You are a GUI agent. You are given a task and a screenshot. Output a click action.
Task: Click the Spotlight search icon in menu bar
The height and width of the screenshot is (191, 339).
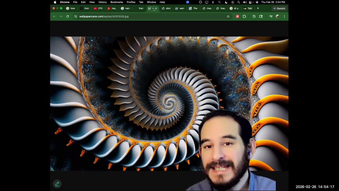click(239, 2)
